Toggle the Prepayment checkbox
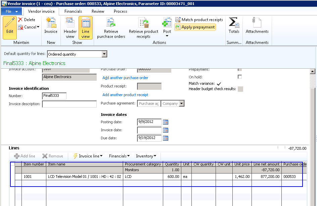This screenshot has height=206, width=317. 240,69
